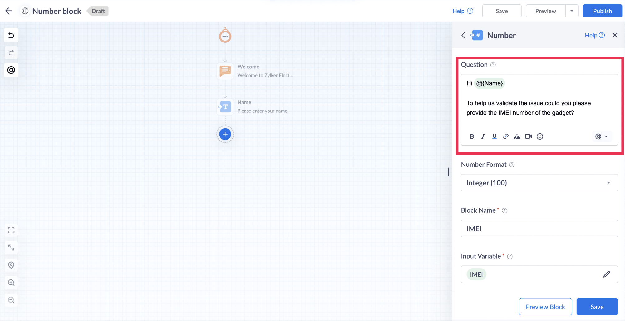Click the IMEI variable chip
Screen dimensions: 625x321
pos(476,274)
